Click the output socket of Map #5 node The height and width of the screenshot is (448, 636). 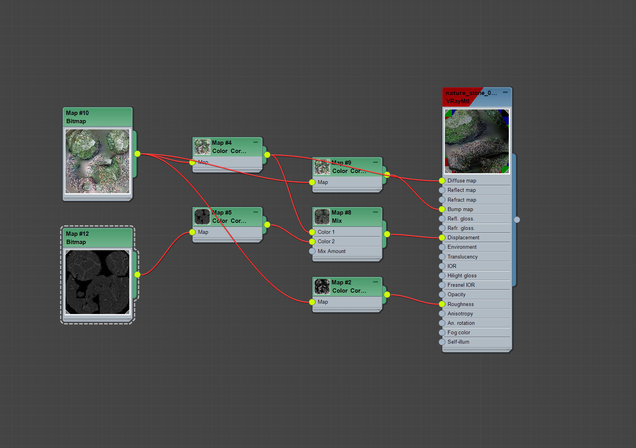click(267, 225)
